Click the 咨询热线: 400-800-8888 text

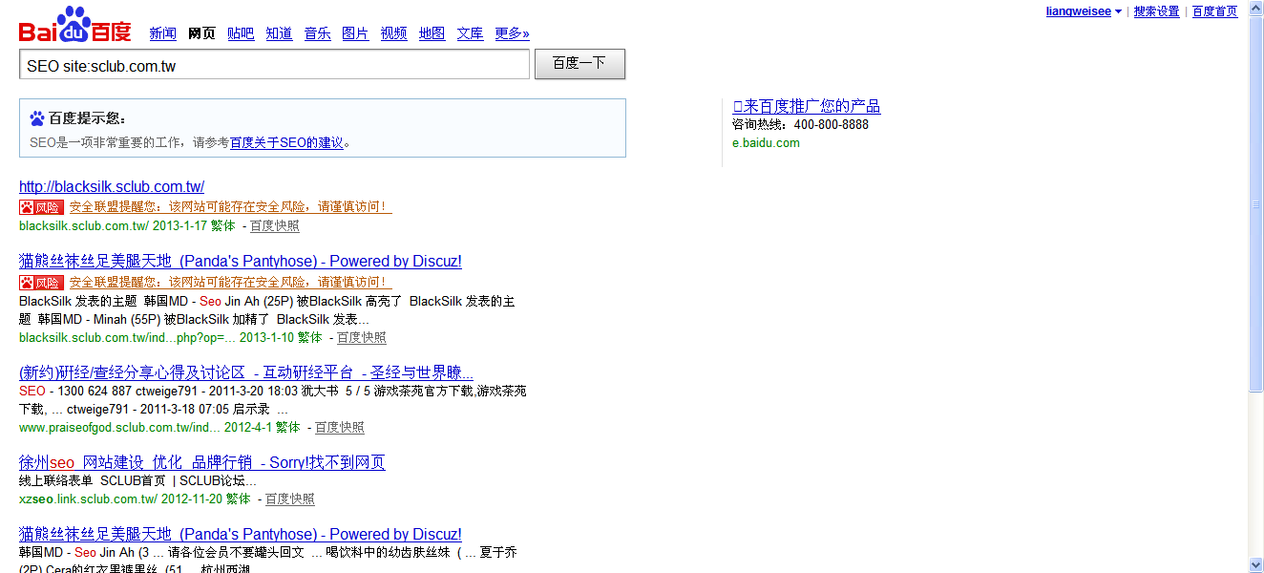800,124
